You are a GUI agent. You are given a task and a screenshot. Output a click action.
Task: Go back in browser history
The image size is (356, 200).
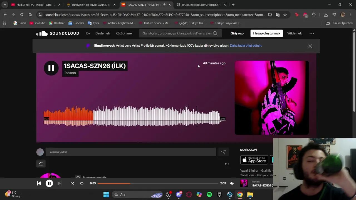5,15
